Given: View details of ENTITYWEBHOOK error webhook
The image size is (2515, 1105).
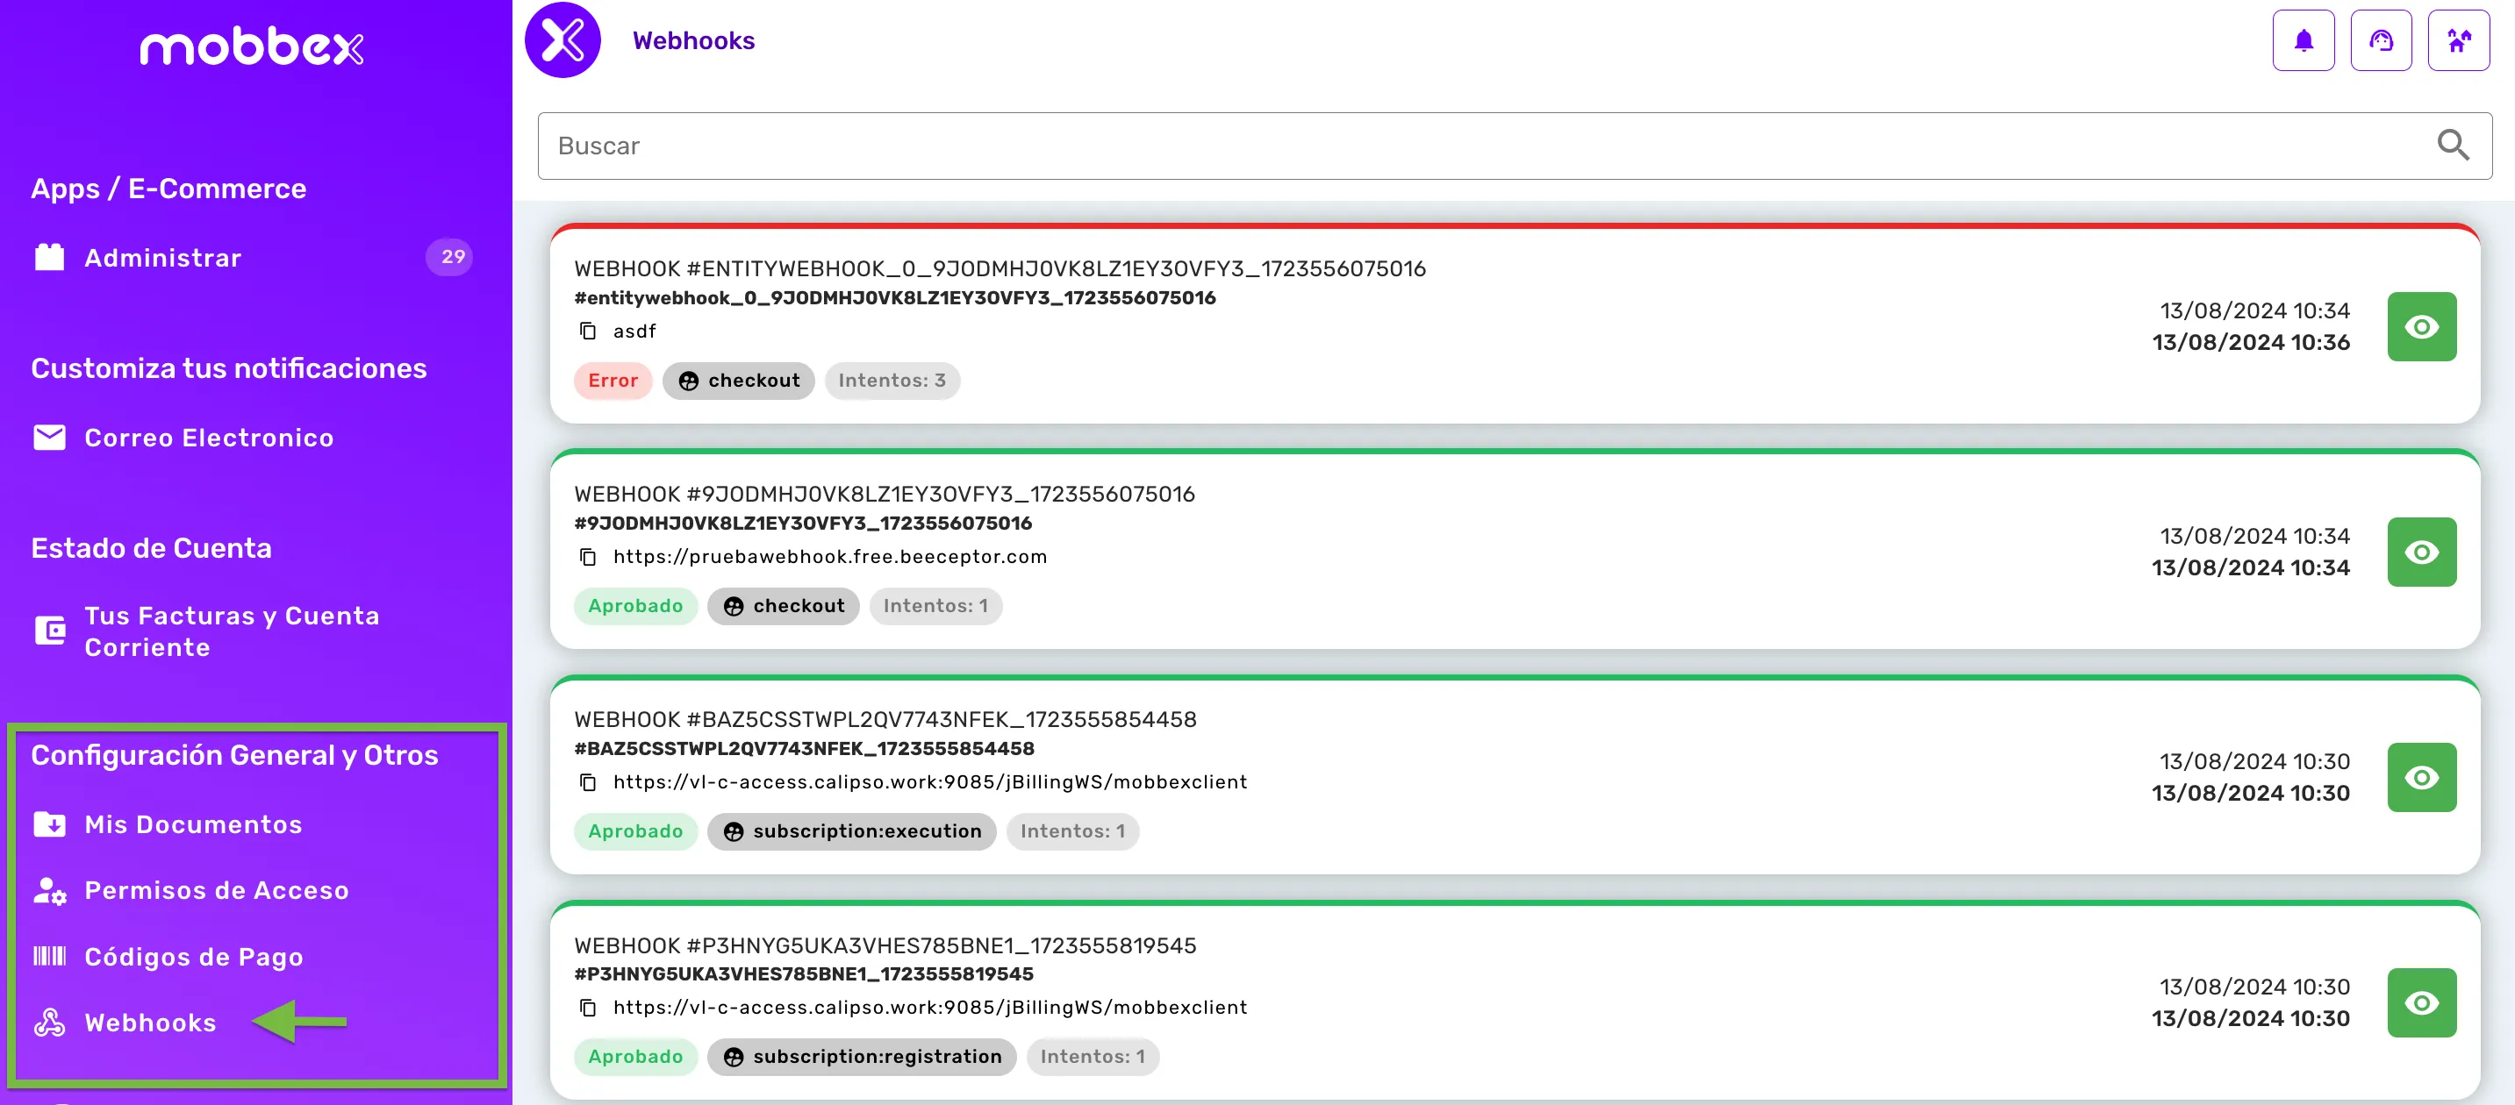Looking at the screenshot, I should [x=2421, y=327].
